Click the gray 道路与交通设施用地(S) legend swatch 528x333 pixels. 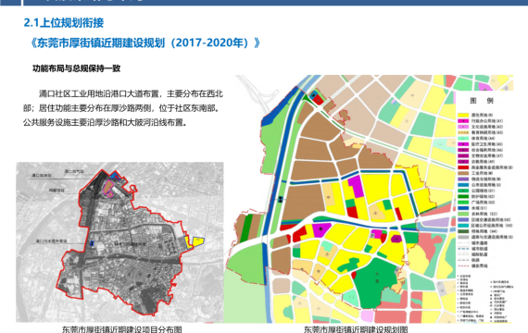(463, 237)
